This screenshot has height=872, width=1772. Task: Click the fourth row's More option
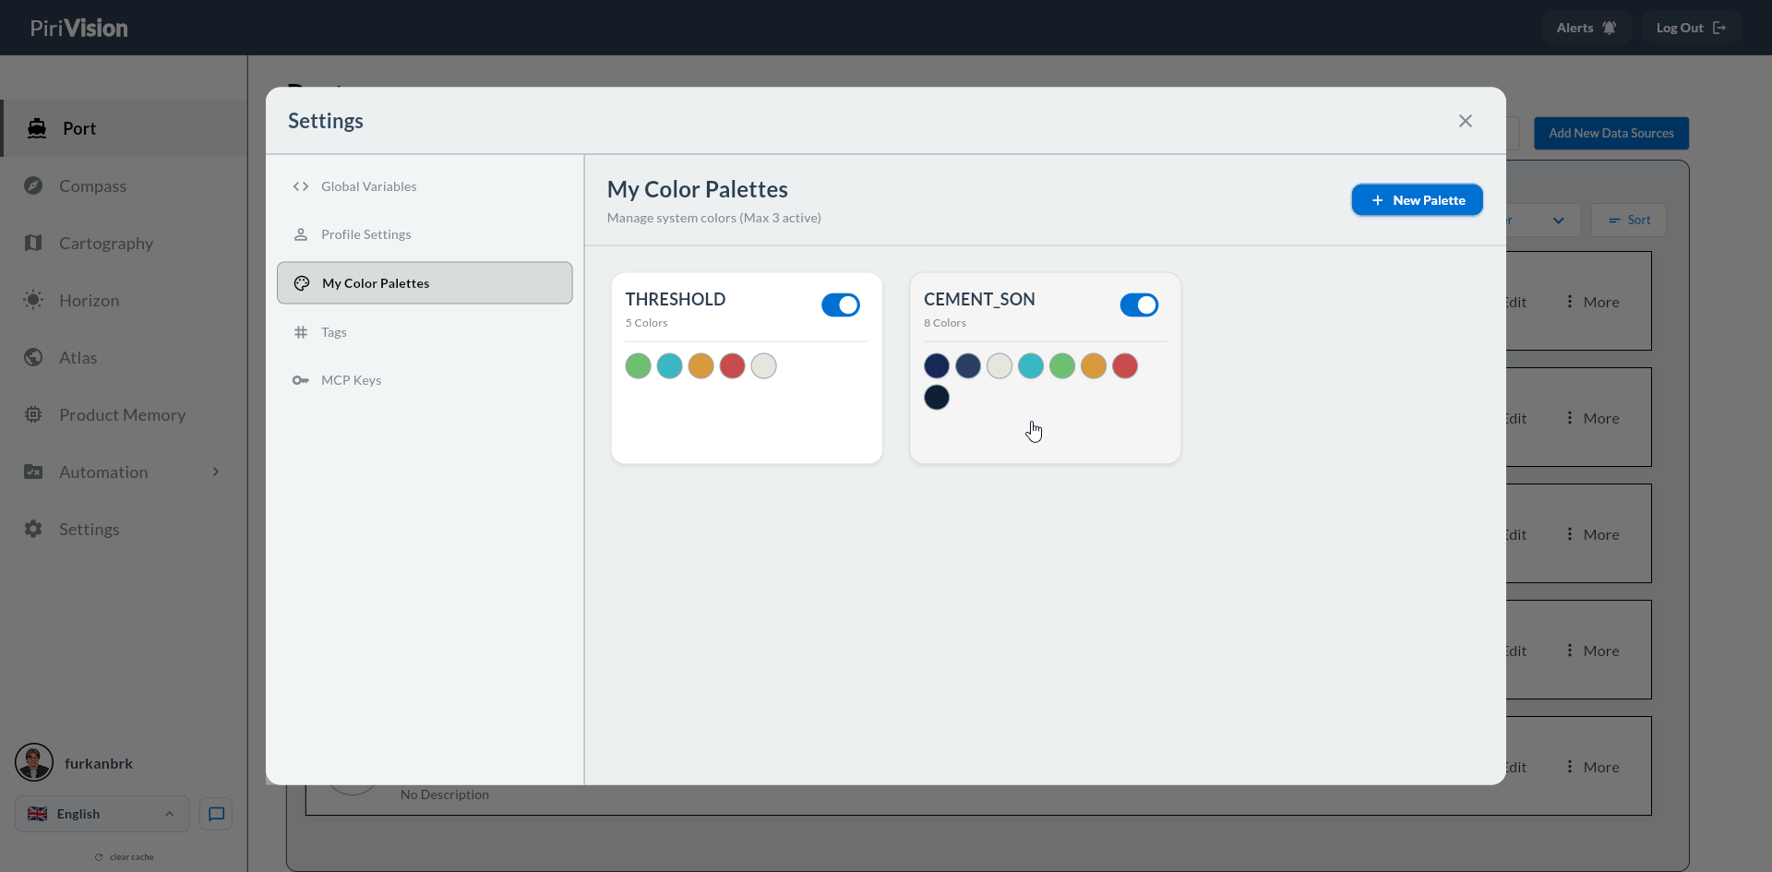pos(1592,651)
